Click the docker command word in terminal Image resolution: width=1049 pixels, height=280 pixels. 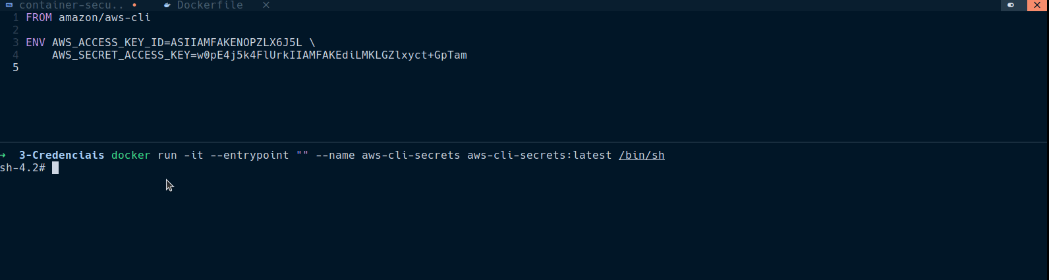point(130,155)
